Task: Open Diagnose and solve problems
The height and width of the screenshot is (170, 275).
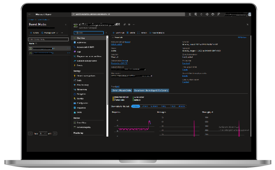Action: (x=89, y=56)
